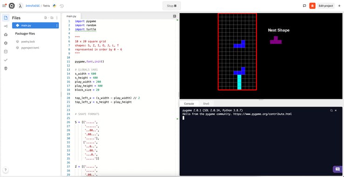Click the Add folder icon in Files header
The width and height of the screenshot is (344, 177).
coord(52,18)
